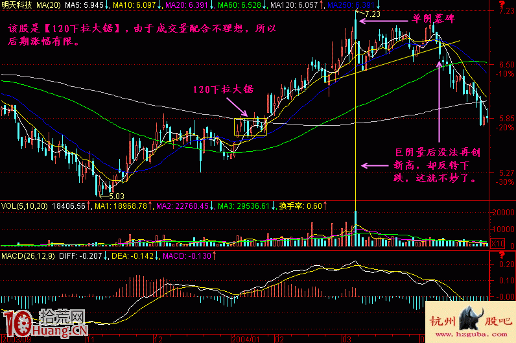
Task: Select the 2003/09 date marker
Action: click(x=16, y=339)
